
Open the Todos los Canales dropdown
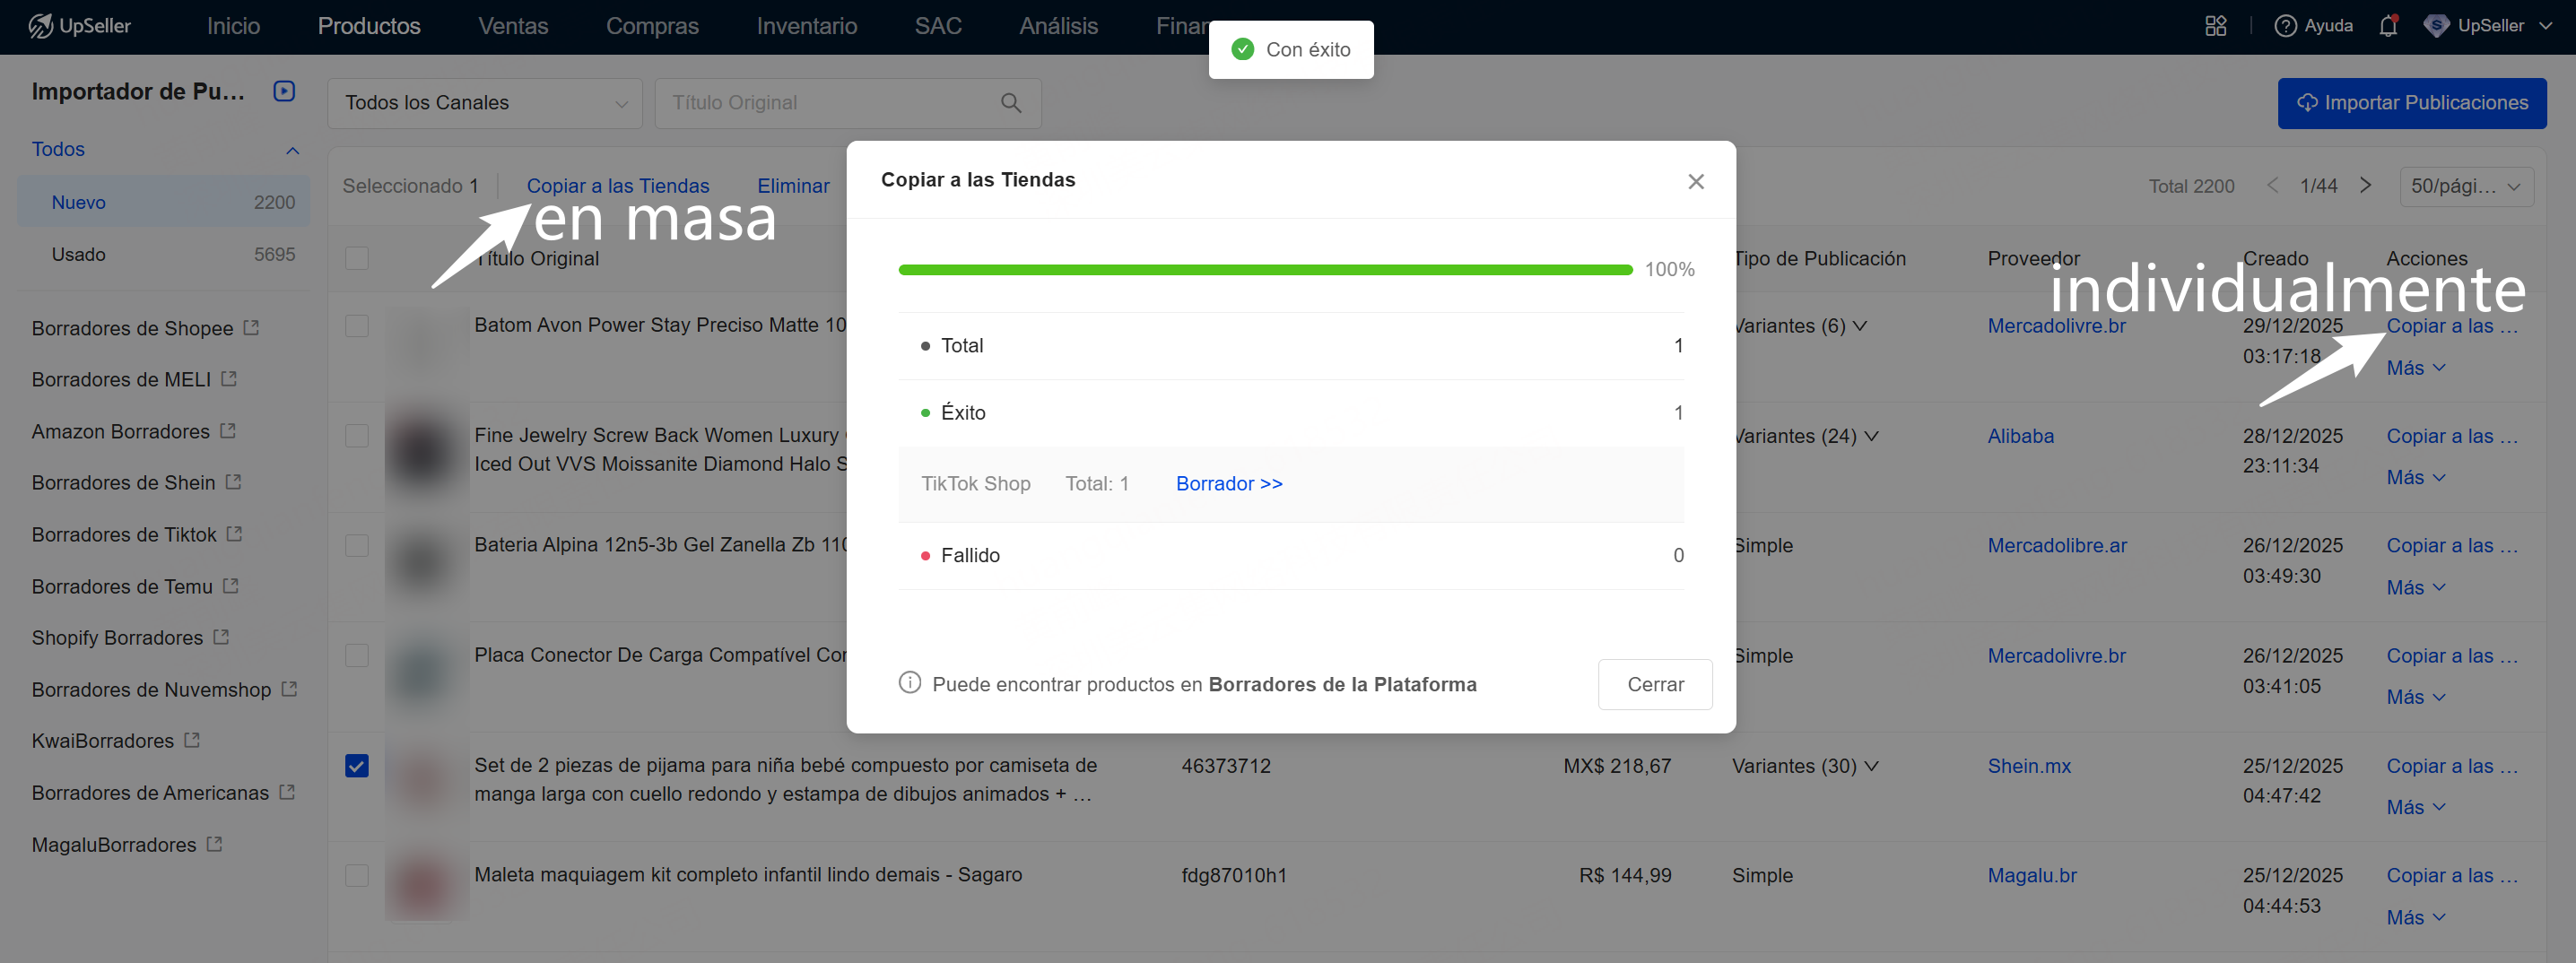485,103
